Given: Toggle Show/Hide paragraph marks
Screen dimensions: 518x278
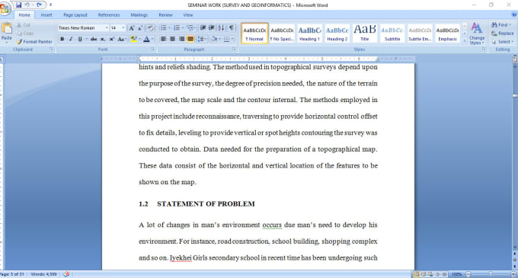Looking at the screenshot, I should coord(232,28).
